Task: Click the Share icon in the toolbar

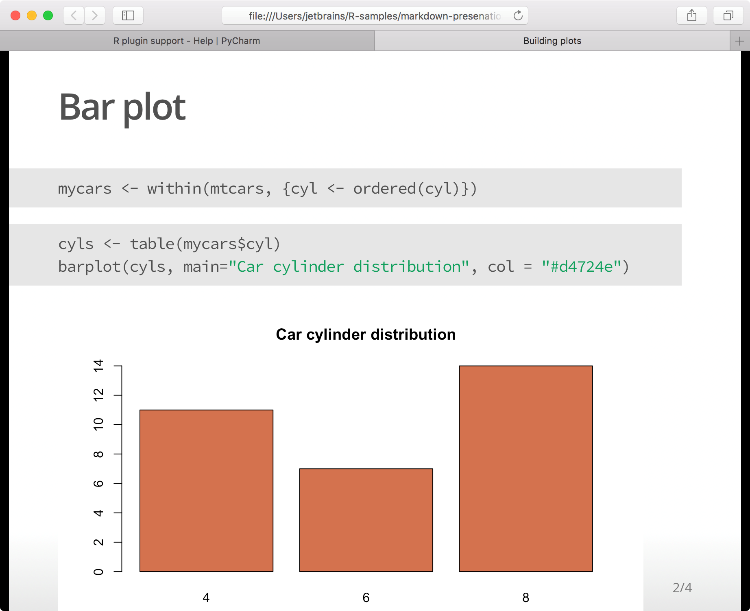Action: (x=691, y=15)
